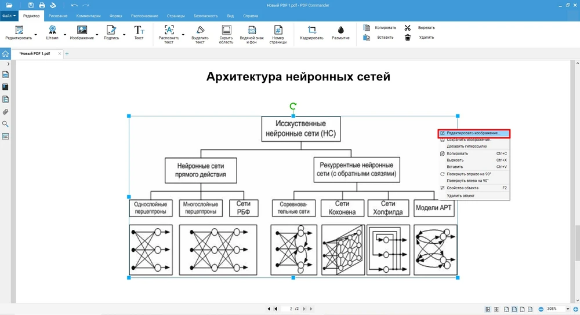Open the Водяной знак и фон tool
The image size is (580, 315).
click(x=252, y=32)
